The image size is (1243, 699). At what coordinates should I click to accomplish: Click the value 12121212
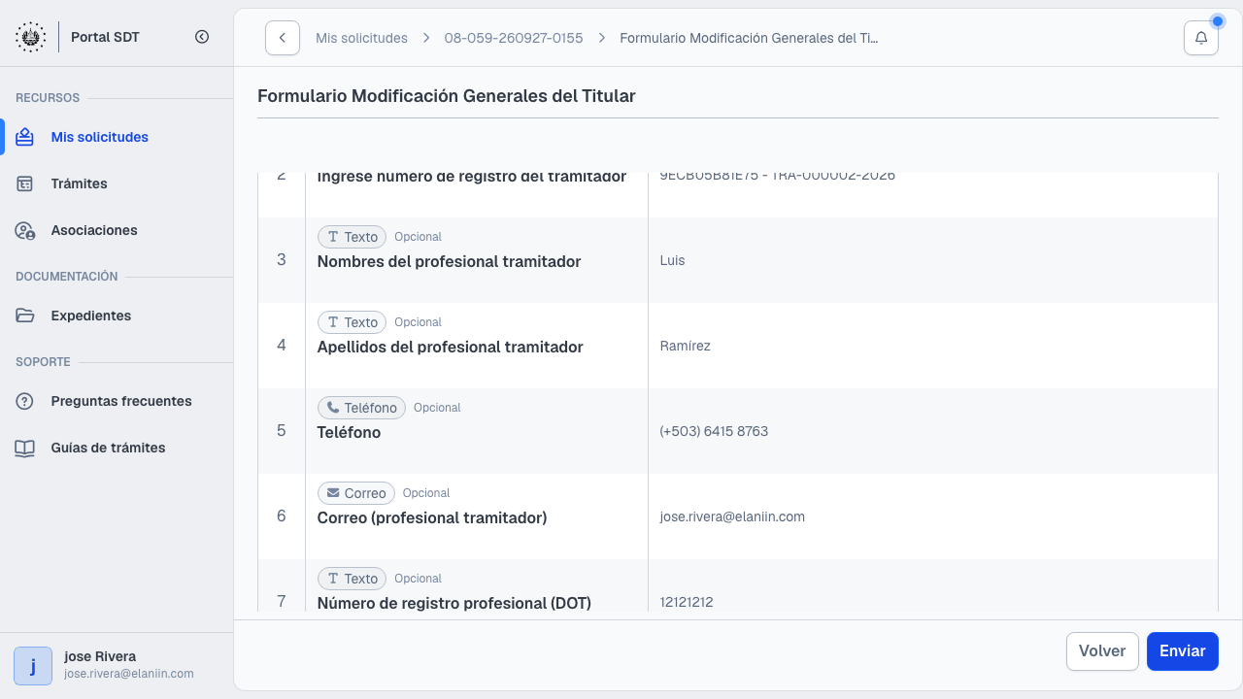[687, 602]
